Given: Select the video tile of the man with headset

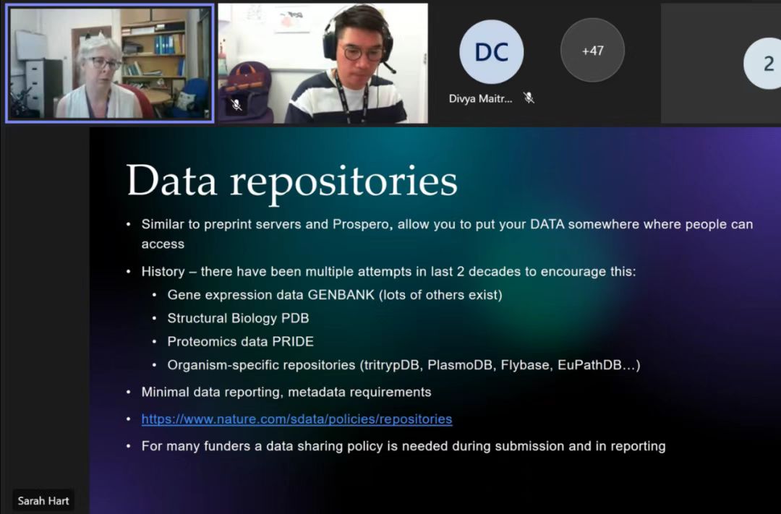Looking at the screenshot, I should 323,64.
